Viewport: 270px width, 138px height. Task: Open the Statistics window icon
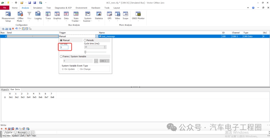(x=99, y=14)
